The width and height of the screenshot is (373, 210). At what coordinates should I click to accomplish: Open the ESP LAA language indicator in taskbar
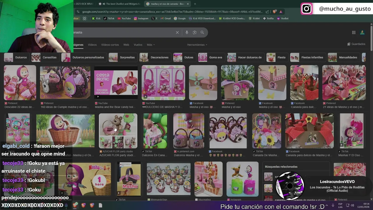pyautogui.click(x=340, y=205)
